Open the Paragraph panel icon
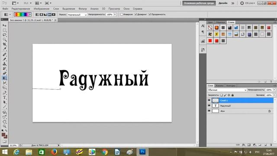The width and height of the screenshot is (277, 156). click(203, 32)
